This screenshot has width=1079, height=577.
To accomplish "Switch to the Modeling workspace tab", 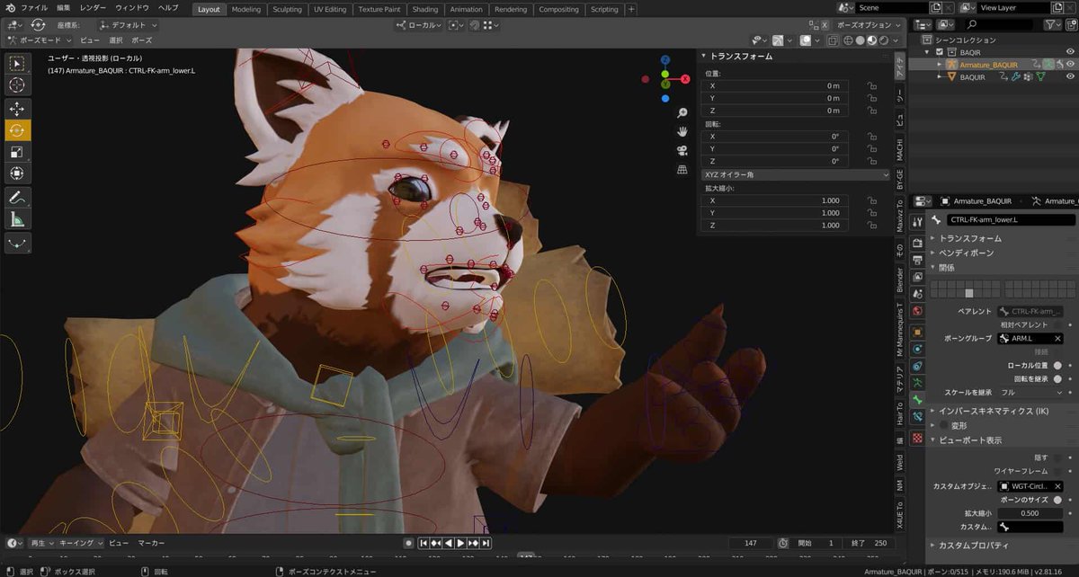I will (245, 9).
